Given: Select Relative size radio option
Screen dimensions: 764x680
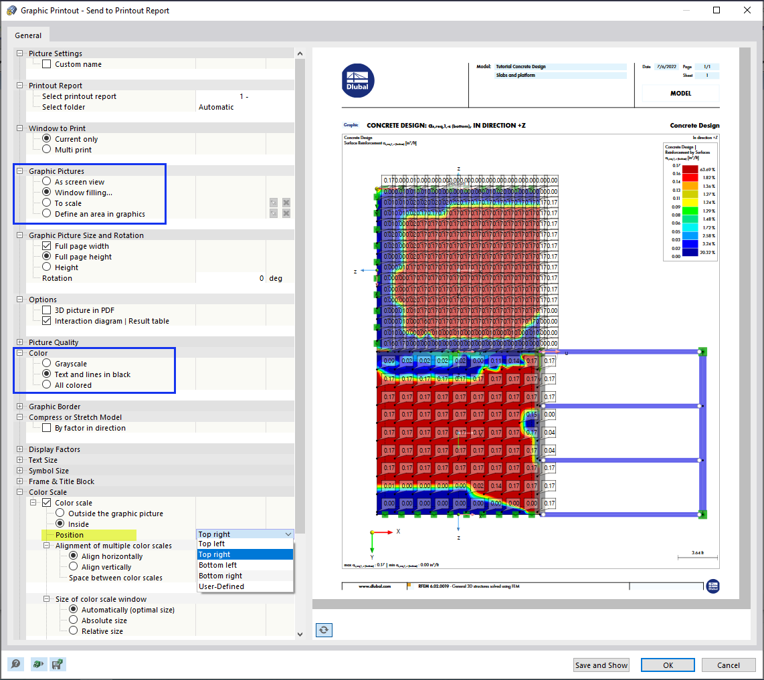Looking at the screenshot, I should tap(73, 631).
